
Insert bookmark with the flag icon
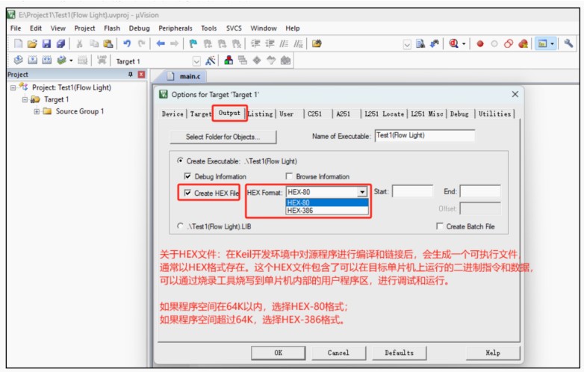click(193, 43)
